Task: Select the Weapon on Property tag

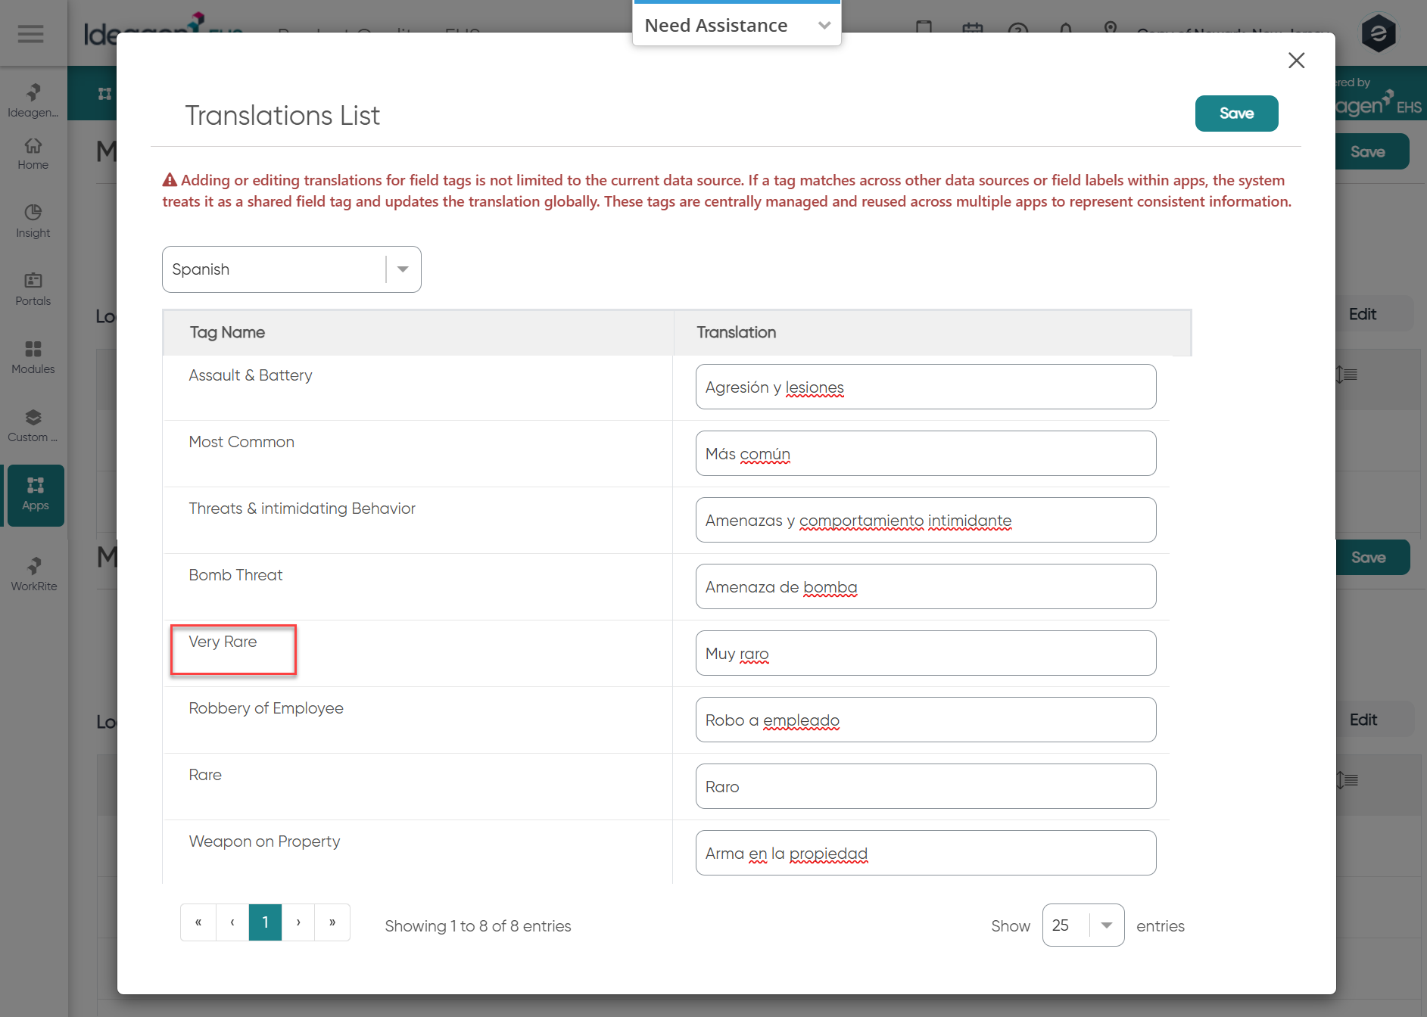Action: 264,841
